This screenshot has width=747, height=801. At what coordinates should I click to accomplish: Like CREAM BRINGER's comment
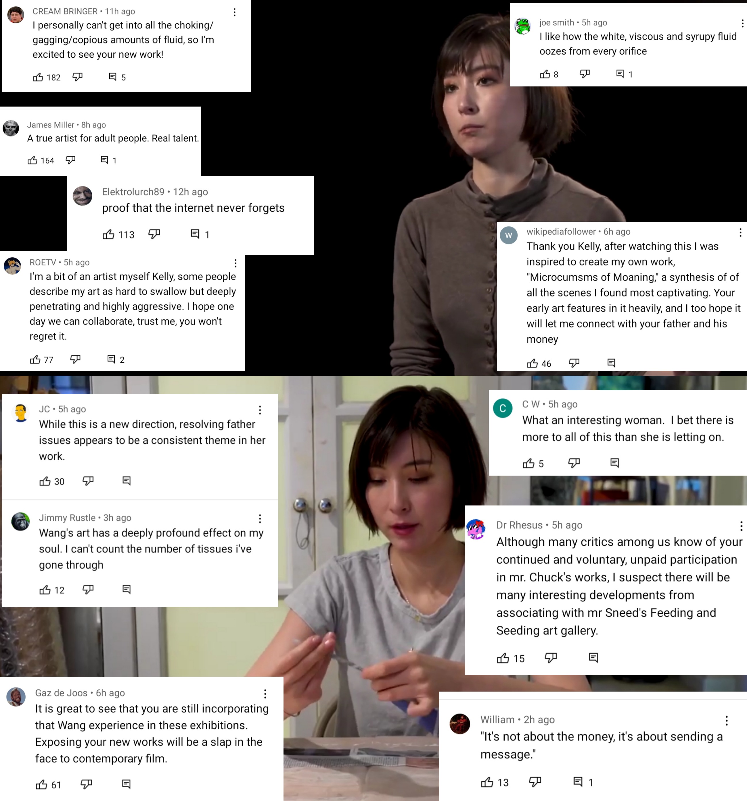(x=38, y=77)
